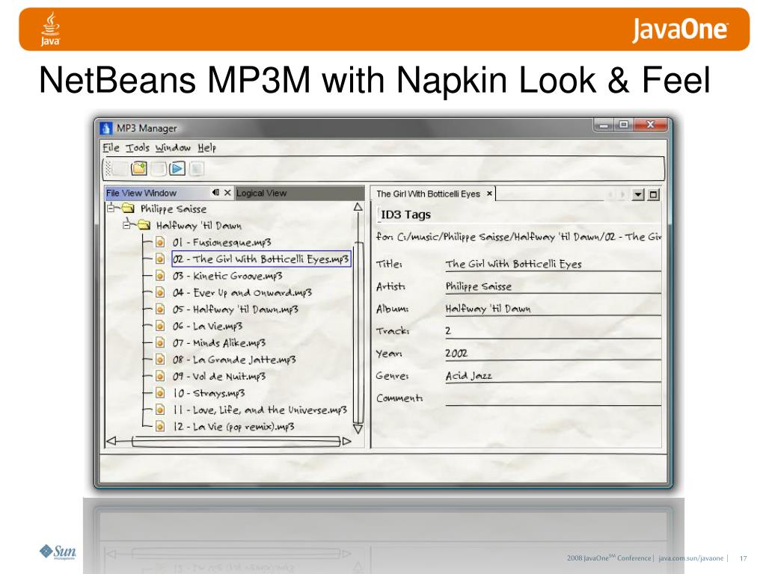Click the Genre field showing Acid Jazz
The image size is (766, 574).
pyautogui.click(x=553, y=376)
